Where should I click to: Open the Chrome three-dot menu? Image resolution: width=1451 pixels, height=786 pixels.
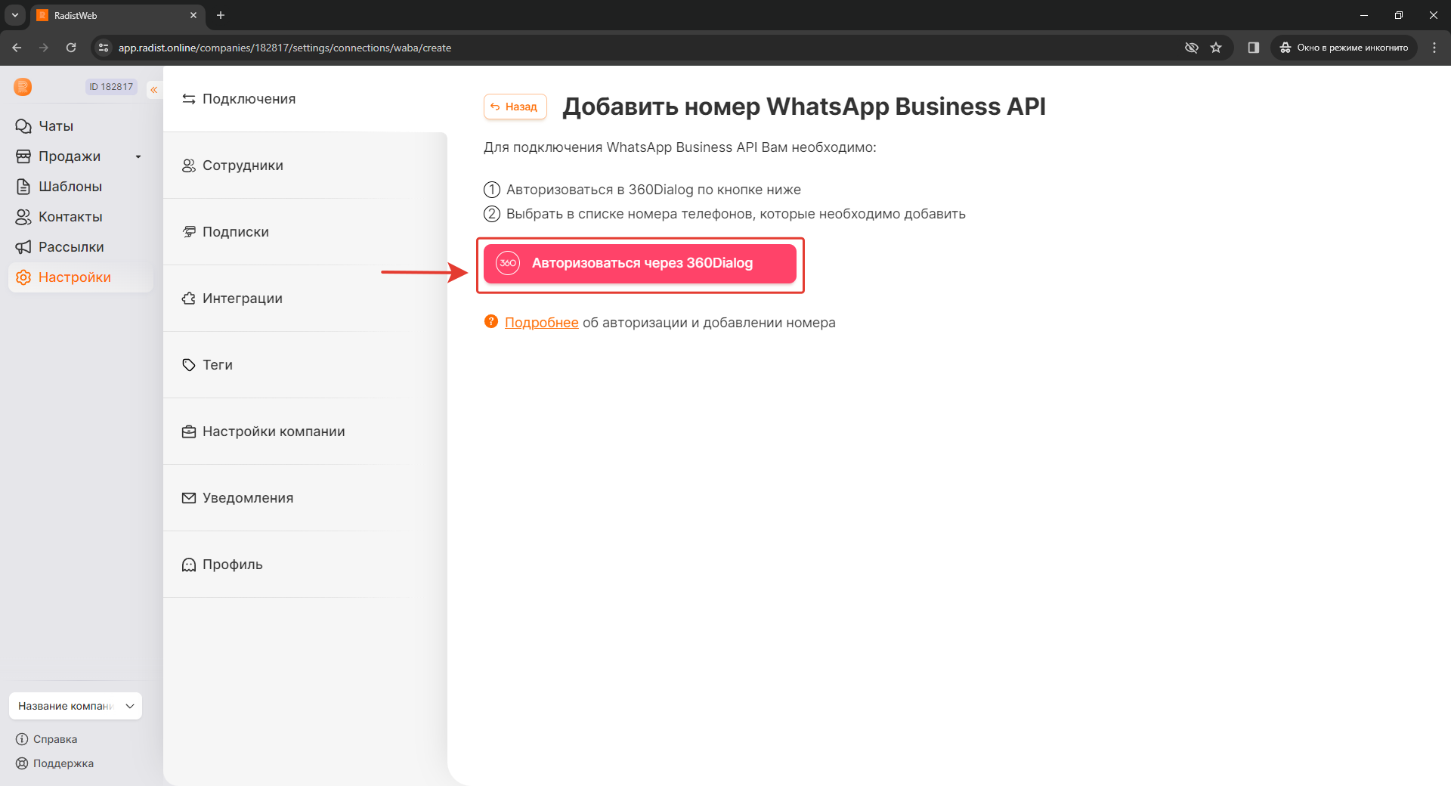click(x=1434, y=48)
